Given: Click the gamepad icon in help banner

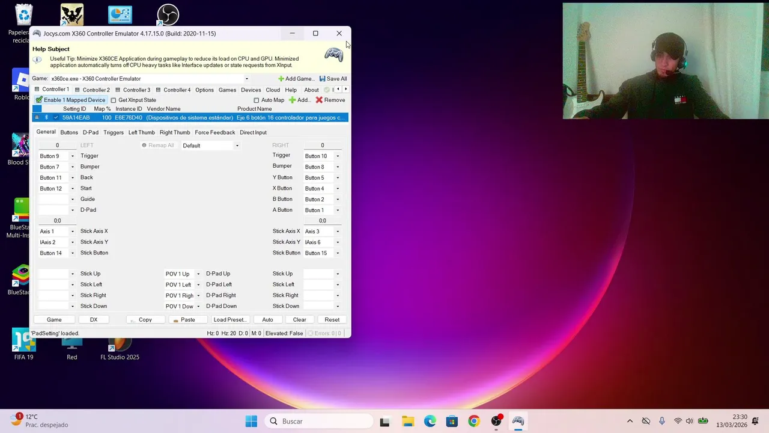Looking at the screenshot, I should coord(333,55).
